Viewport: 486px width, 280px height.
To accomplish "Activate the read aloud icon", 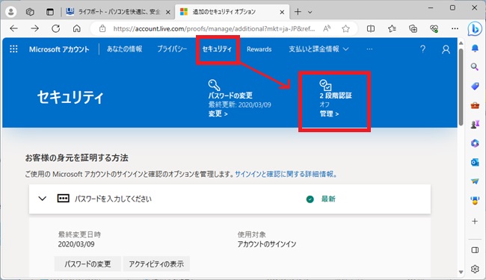I will (x=327, y=28).
